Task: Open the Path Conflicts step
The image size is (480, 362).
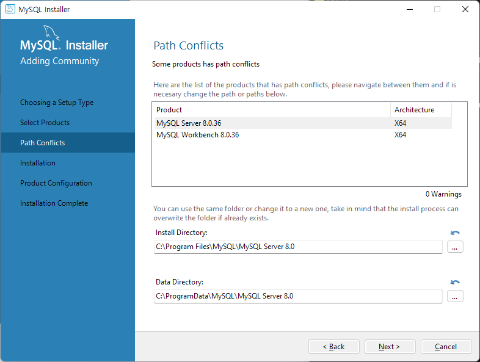Action: tap(68, 143)
